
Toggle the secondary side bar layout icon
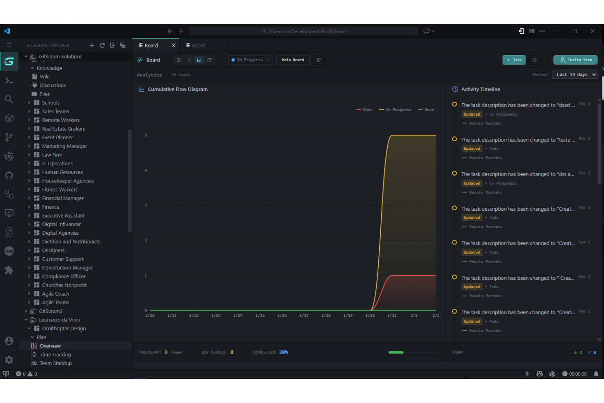[x=532, y=31]
